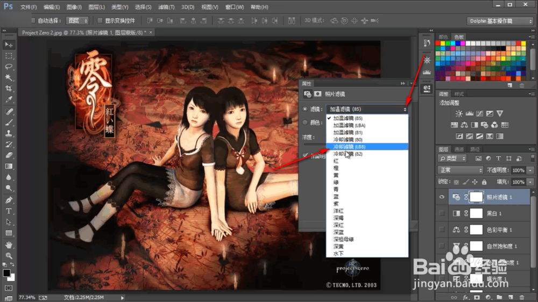
Task: Choose 加温滤镜 (LBA) from list
Action: click(367, 125)
